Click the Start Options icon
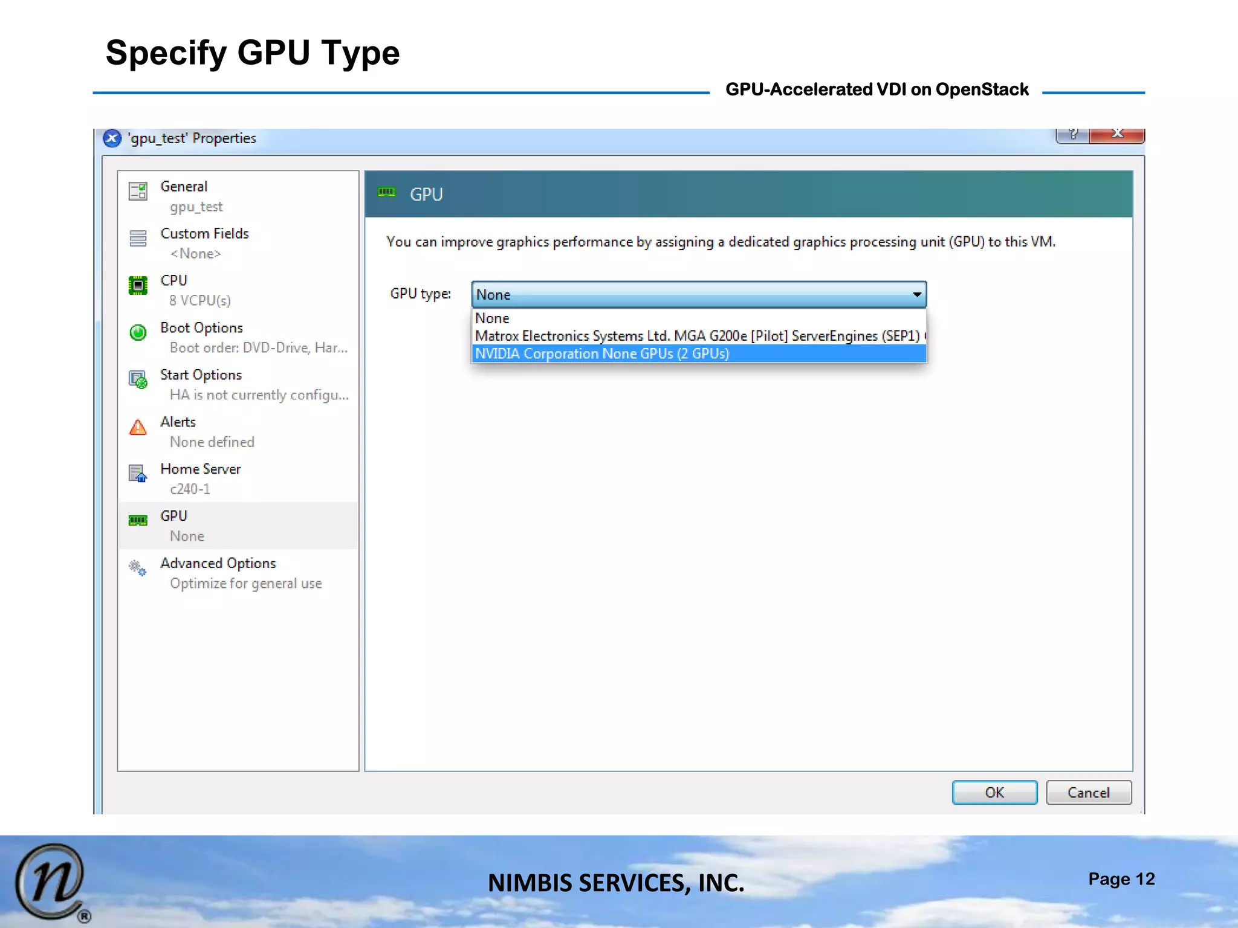Viewport: 1238px width, 928px height. [x=138, y=379]
